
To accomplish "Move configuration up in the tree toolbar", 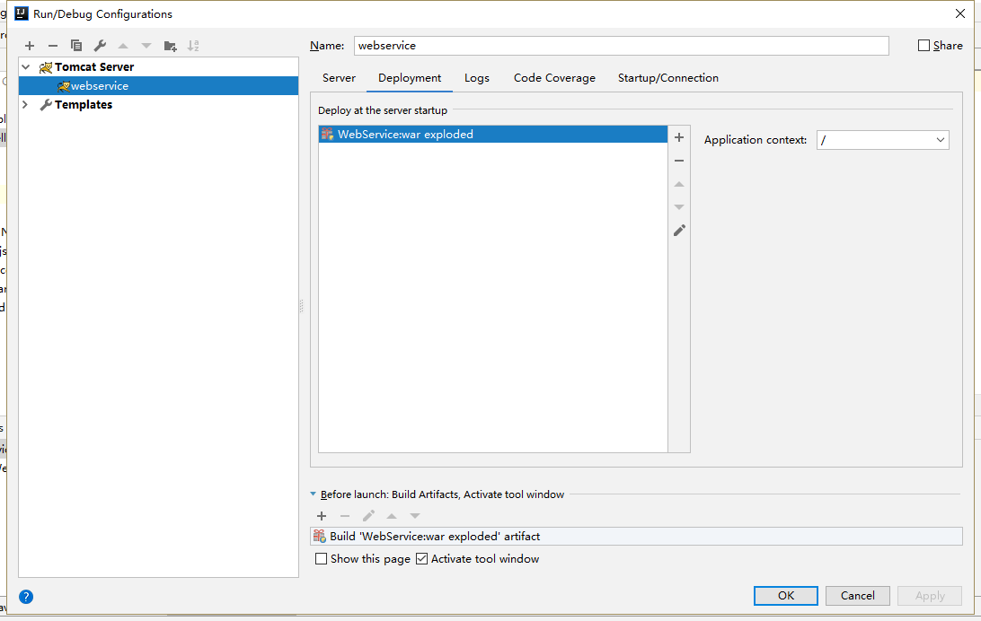I will tap(123, 46).
